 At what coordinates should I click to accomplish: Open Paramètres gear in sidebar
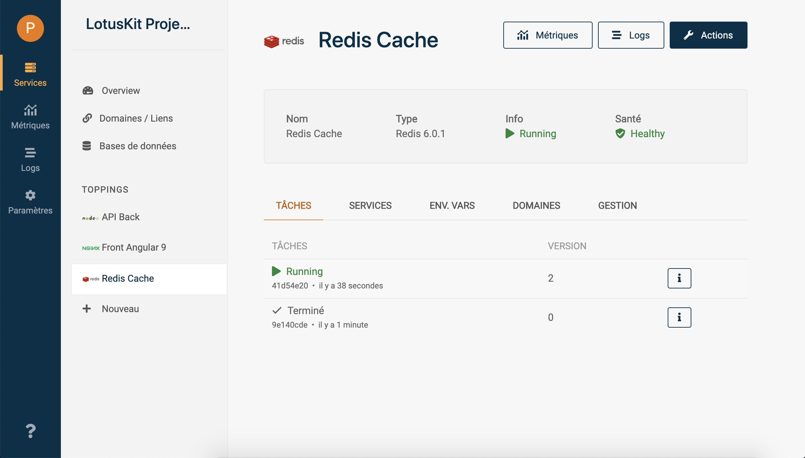(x=30, y=202)
